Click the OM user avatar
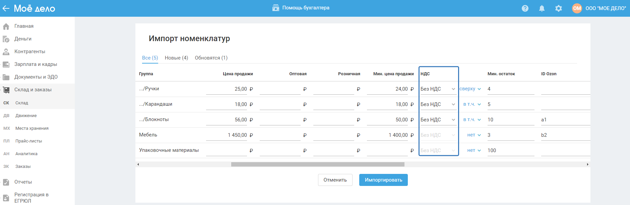This screenshot has width=630, height=205. point(577,8)
